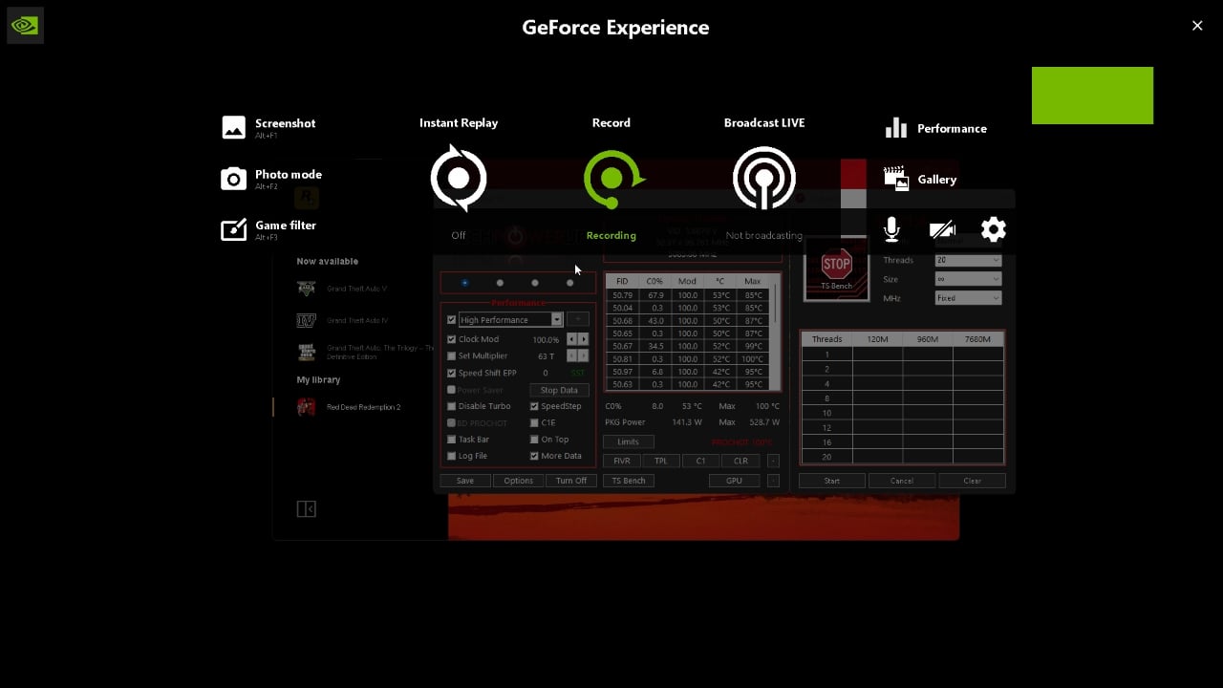Click the GPU button
This screenshot has height=688, width=1223.
pyautogui.click(x=734, y=481)
